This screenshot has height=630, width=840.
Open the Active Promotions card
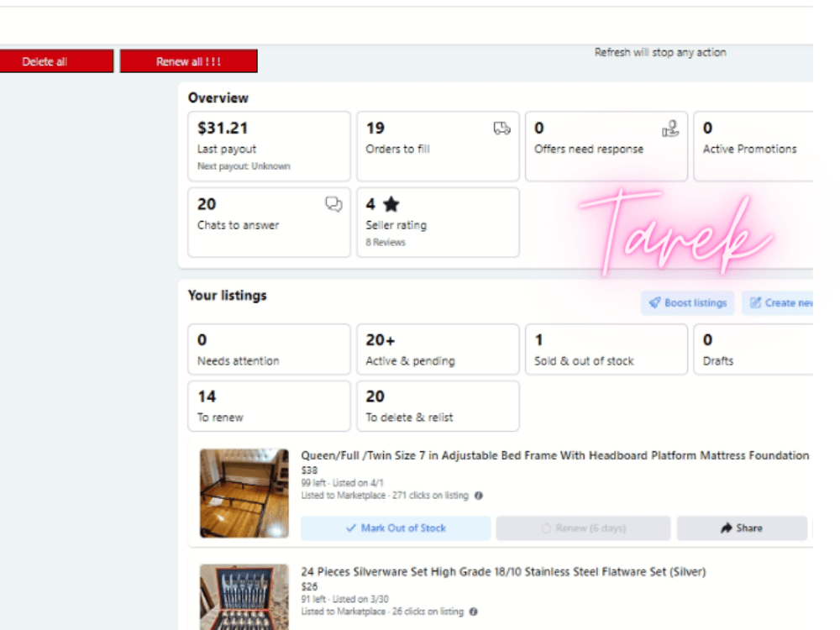tap(753, 146)
